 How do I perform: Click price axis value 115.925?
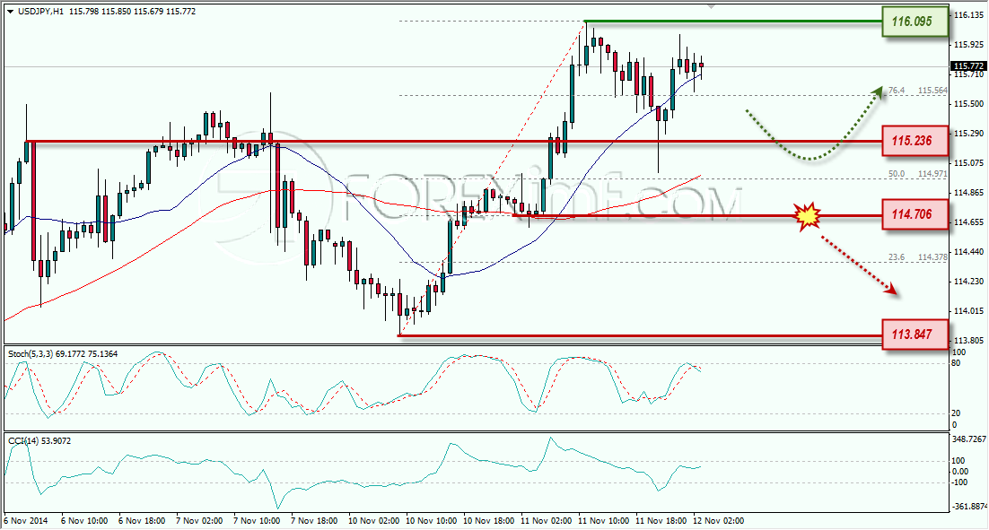coord(969,45)
